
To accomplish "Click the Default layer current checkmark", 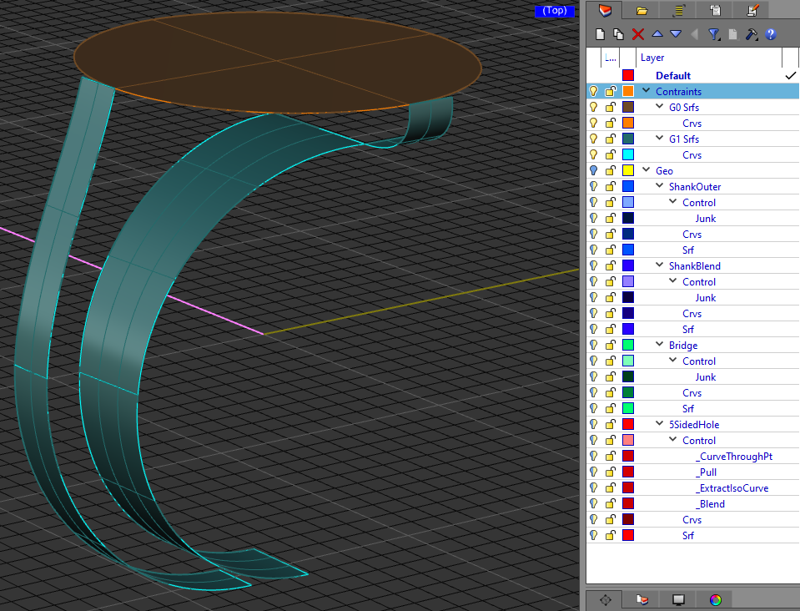I will point(790,76).
